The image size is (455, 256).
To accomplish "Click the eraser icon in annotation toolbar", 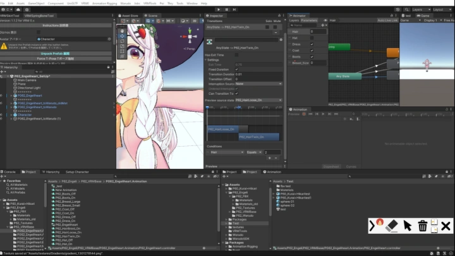I will point(392,225).
